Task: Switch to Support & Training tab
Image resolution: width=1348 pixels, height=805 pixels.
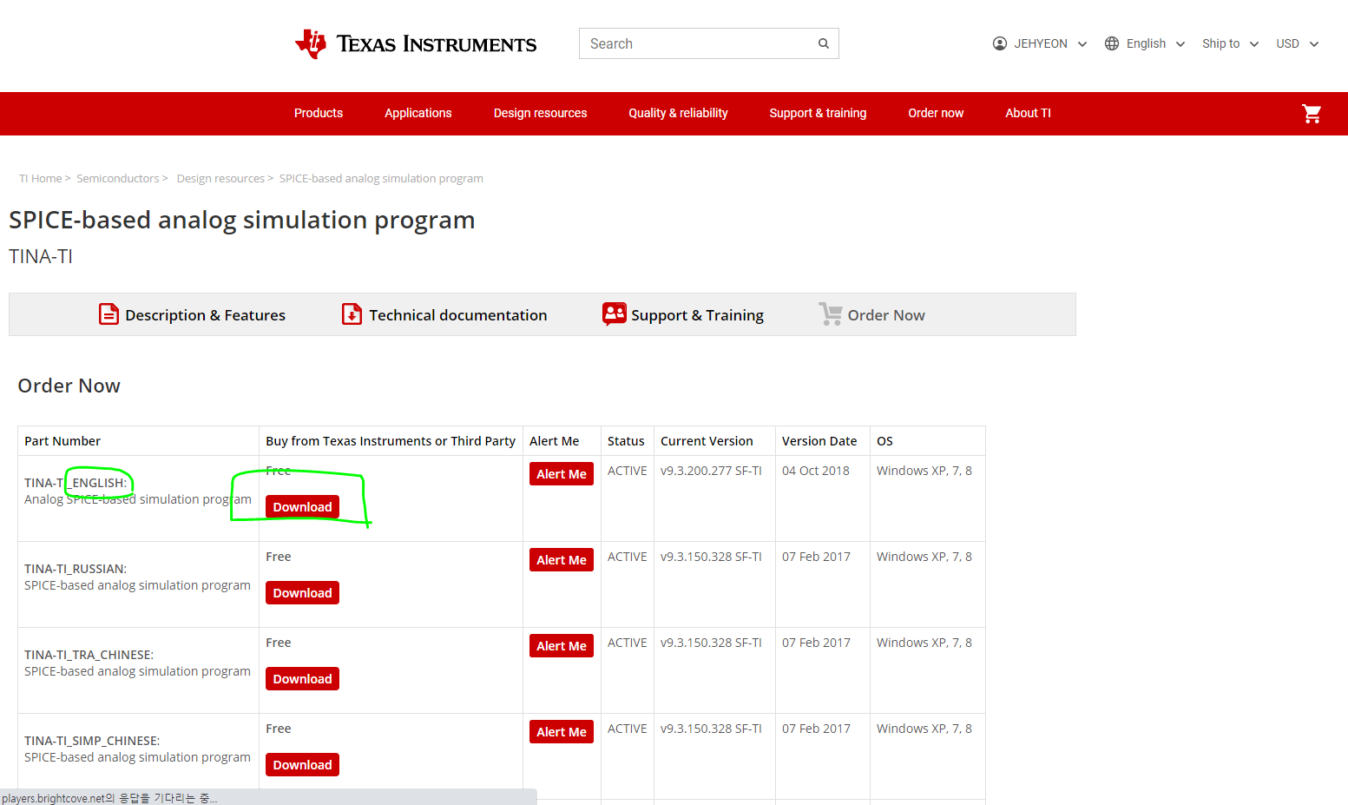Action: point(683,314)
